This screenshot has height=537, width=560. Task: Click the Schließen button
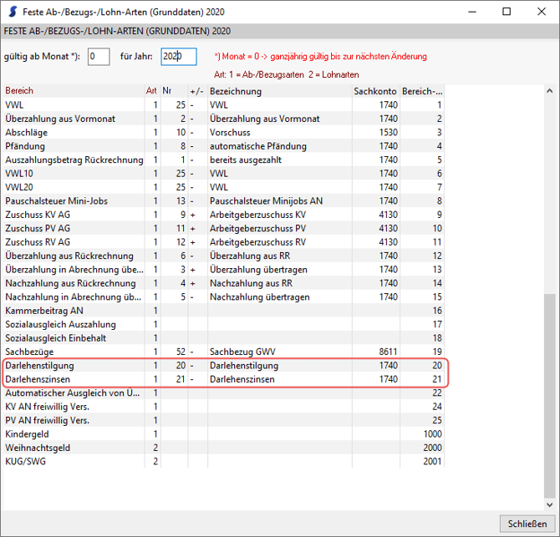click(x=527, y=524)
